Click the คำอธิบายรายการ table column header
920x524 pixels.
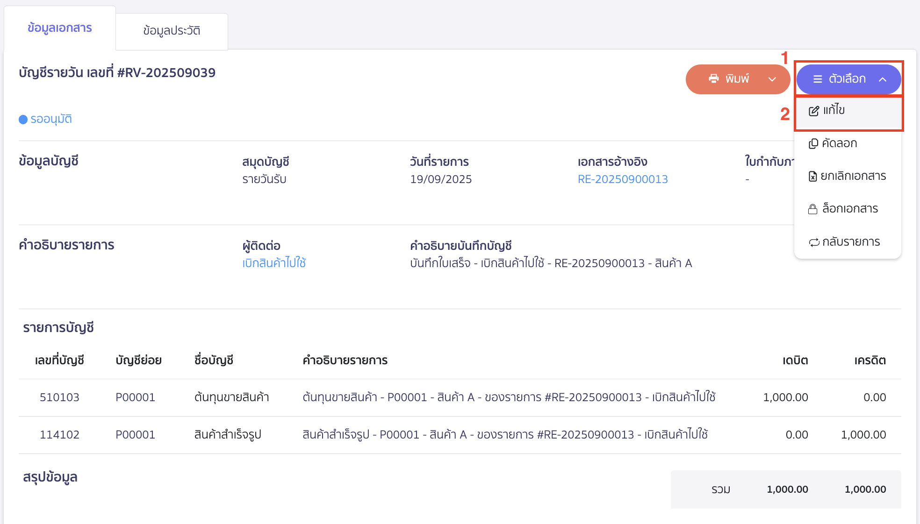pos(345,361)
